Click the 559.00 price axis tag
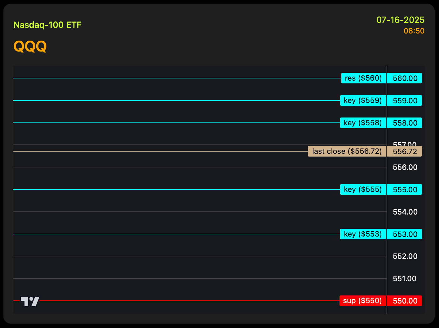The height and width of the screenshot is (328, 439). pos(405,100)
